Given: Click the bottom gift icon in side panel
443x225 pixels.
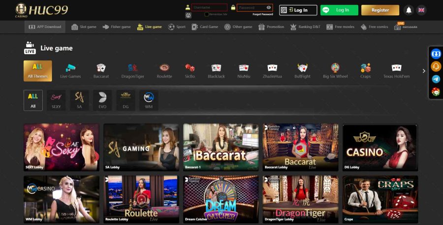Looking at the screenshot, I should point(436,91).
